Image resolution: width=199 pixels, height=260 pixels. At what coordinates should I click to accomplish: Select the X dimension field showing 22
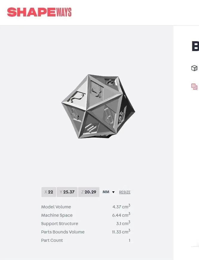click(x=49, y=192)
